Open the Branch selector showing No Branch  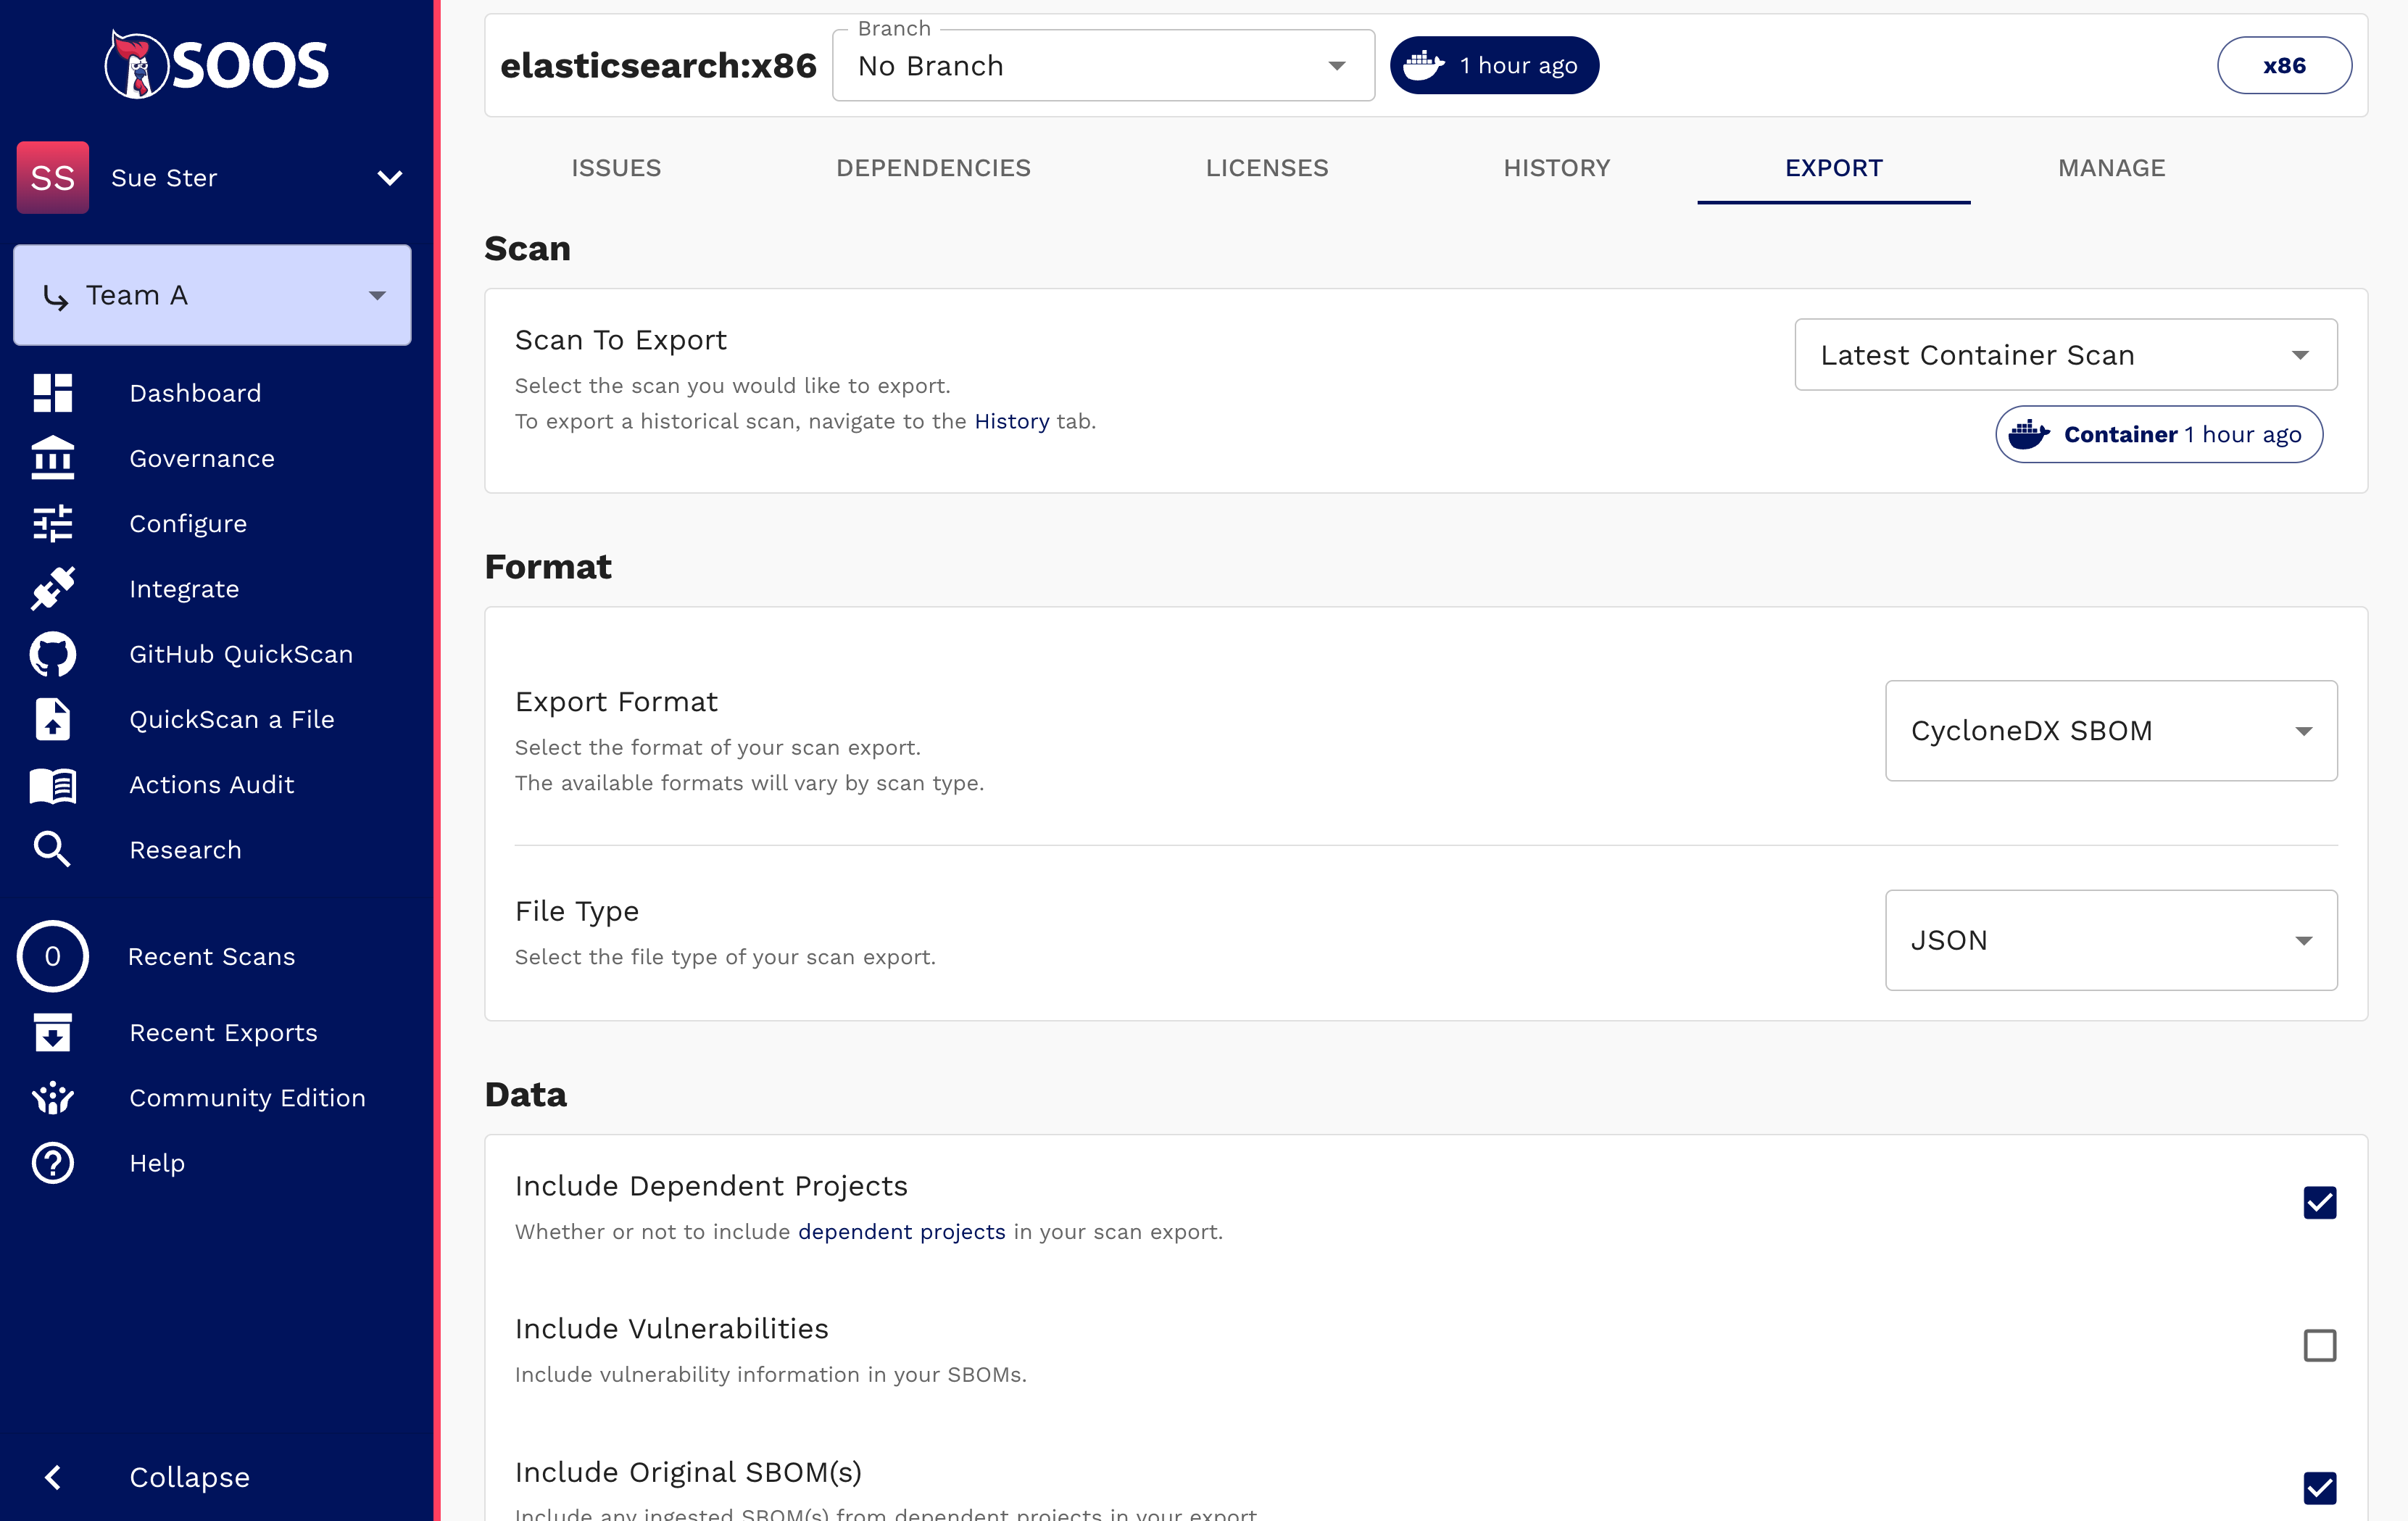tap(1102, 66)
